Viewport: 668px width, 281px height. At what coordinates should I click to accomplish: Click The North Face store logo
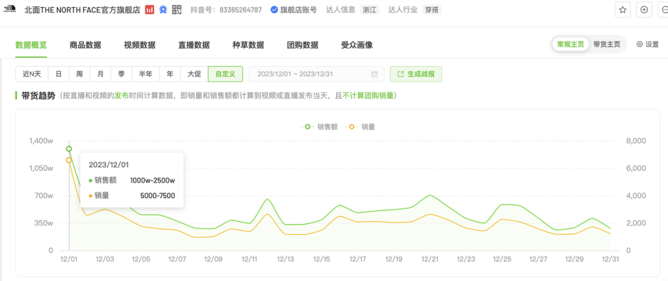pos(10,10)
